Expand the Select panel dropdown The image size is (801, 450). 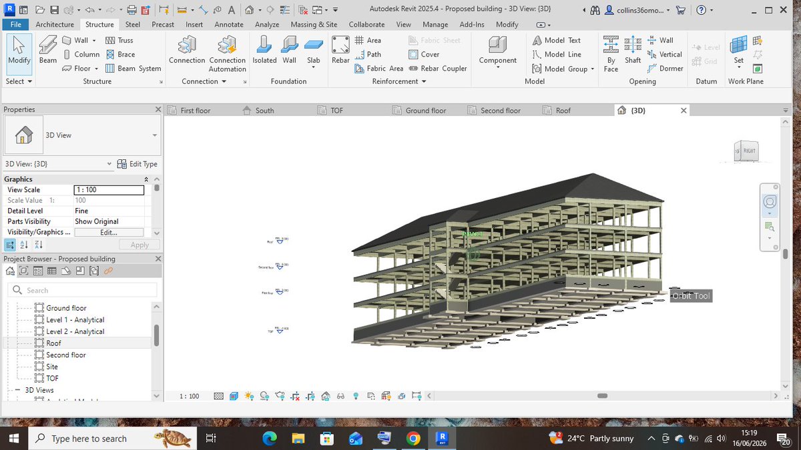pos(19,81)
